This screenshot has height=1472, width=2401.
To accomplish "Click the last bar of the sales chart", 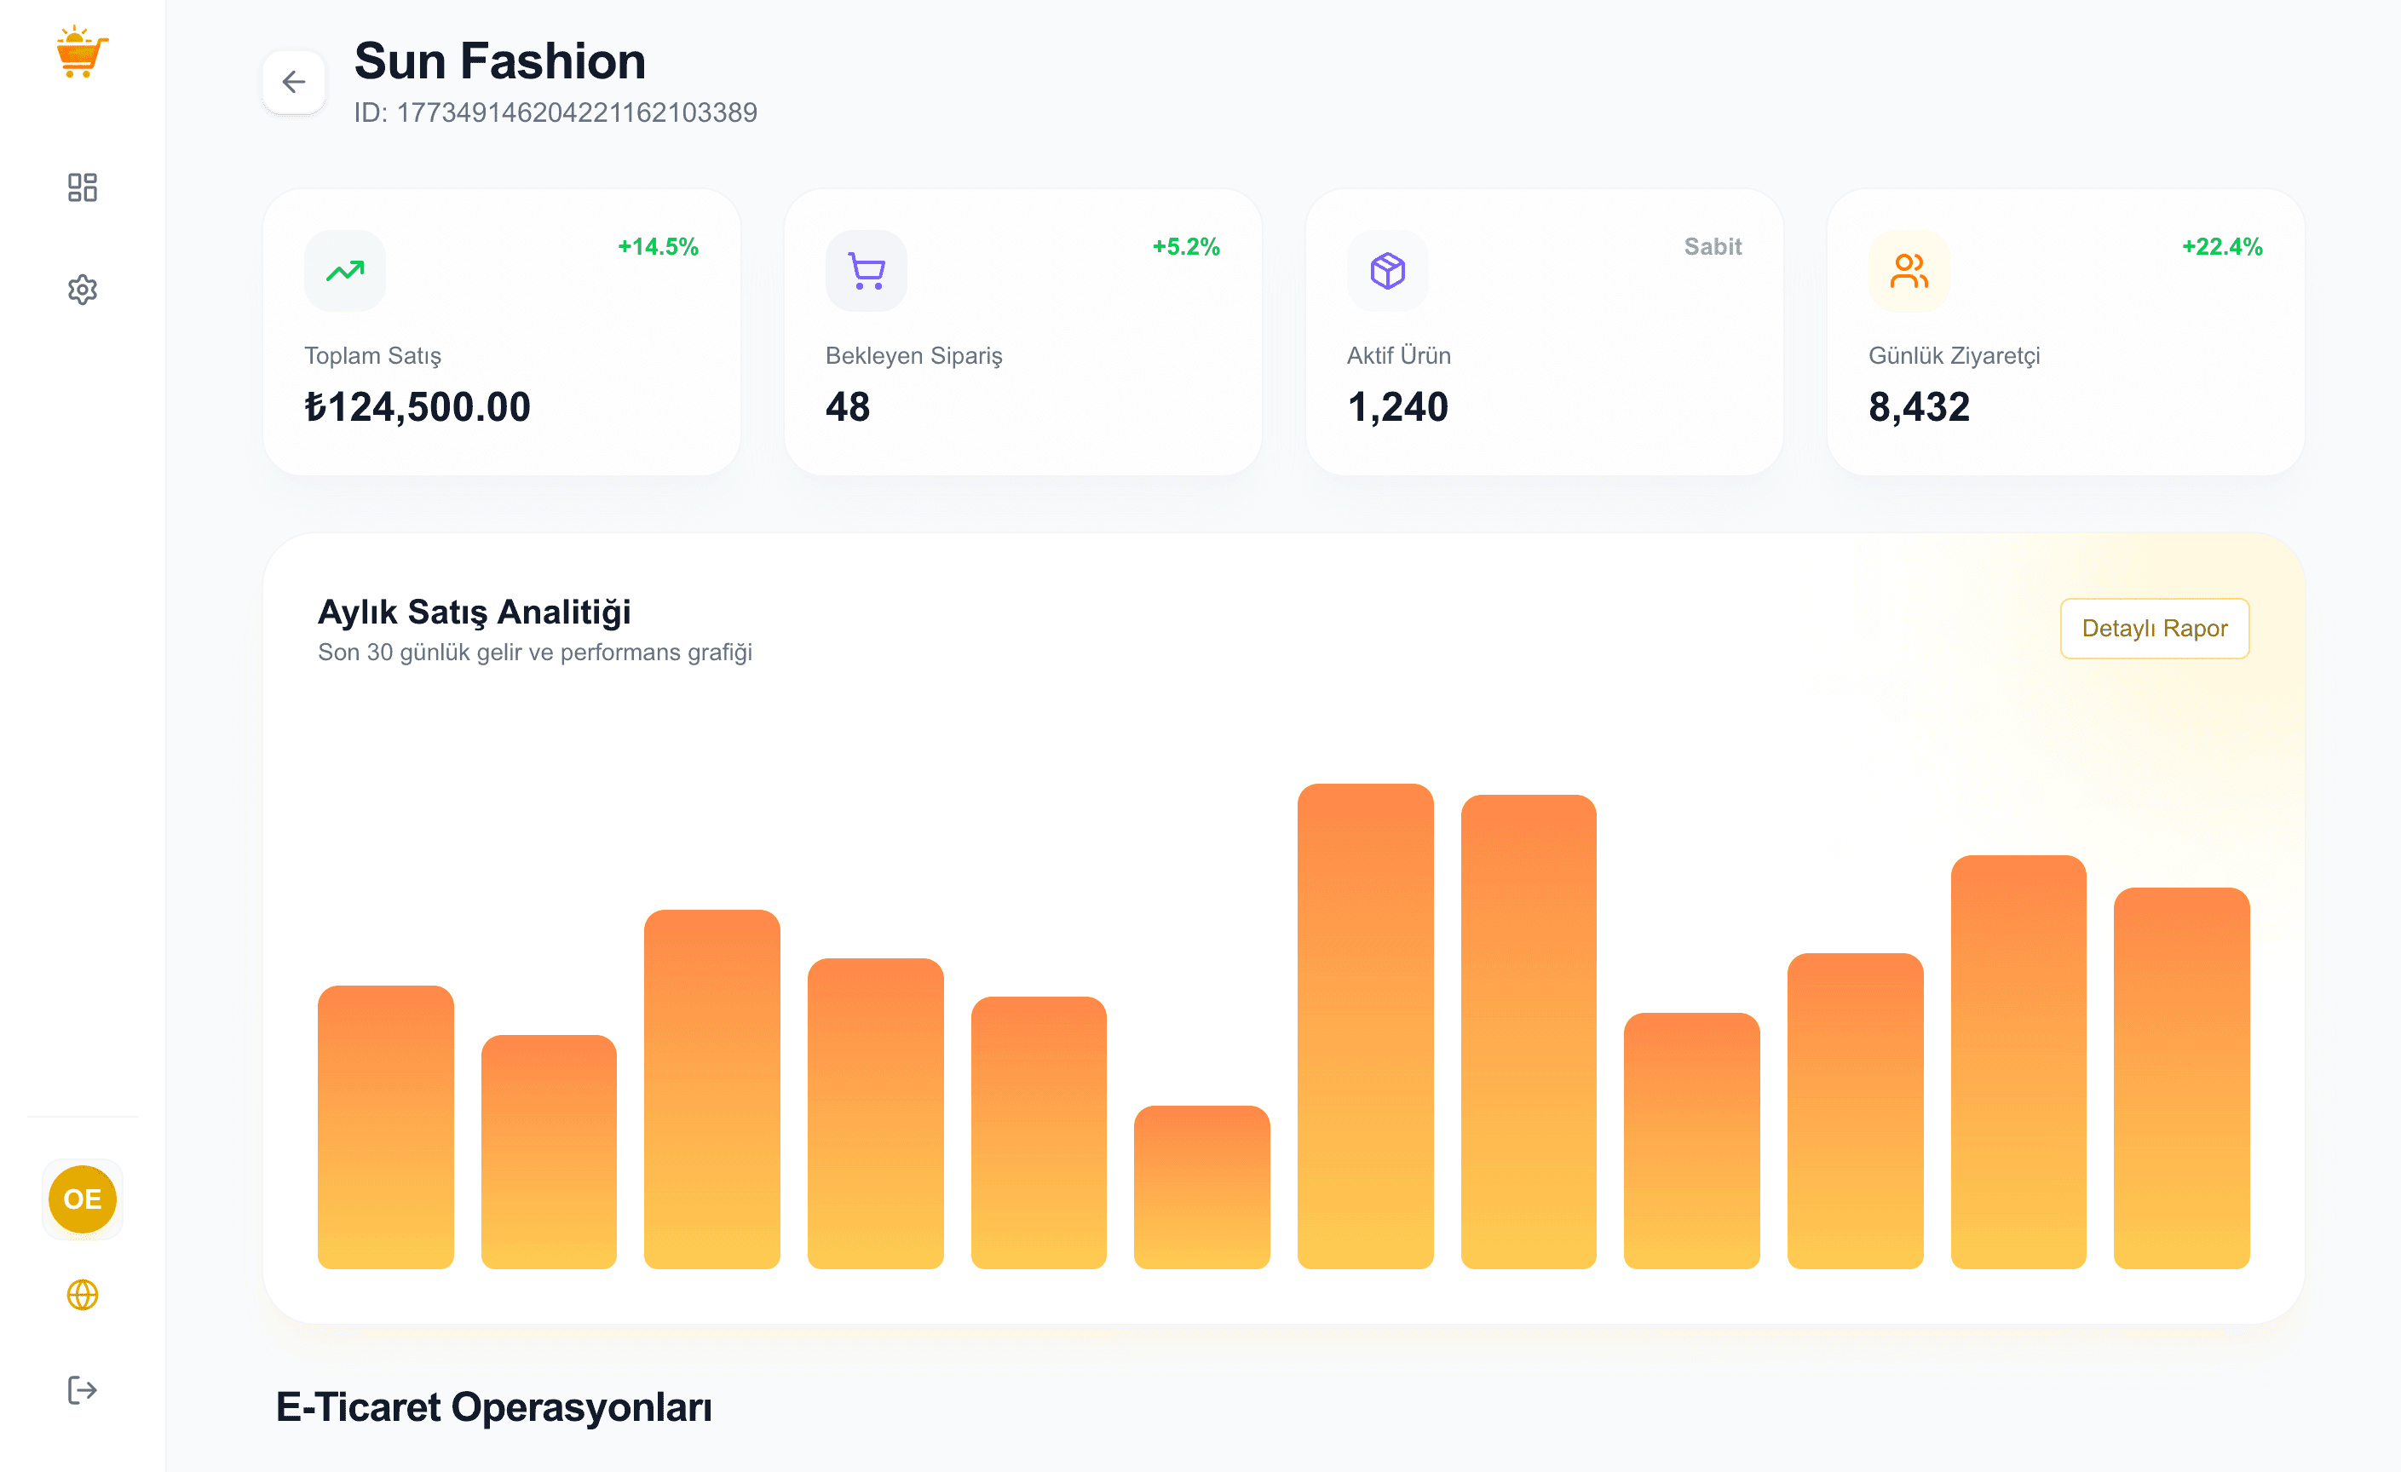I will coord(2181,1078).
